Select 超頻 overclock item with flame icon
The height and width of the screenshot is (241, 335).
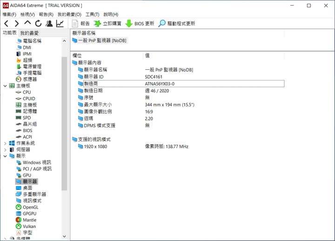[24, 60]
